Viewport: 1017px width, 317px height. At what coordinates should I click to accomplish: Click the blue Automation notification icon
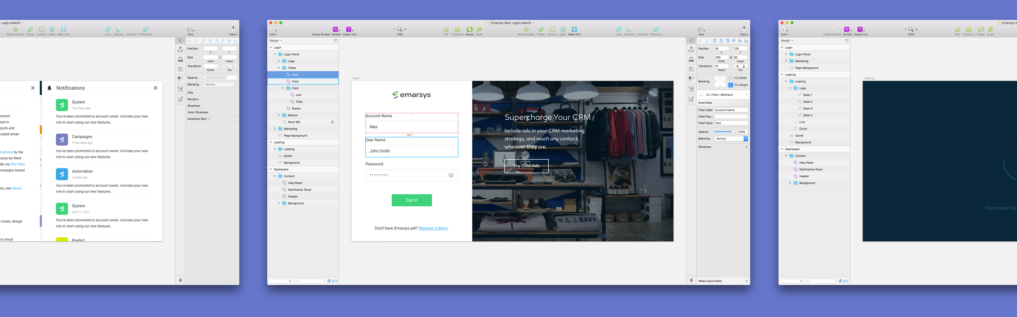pyautogui.click(x=62, y=174)
